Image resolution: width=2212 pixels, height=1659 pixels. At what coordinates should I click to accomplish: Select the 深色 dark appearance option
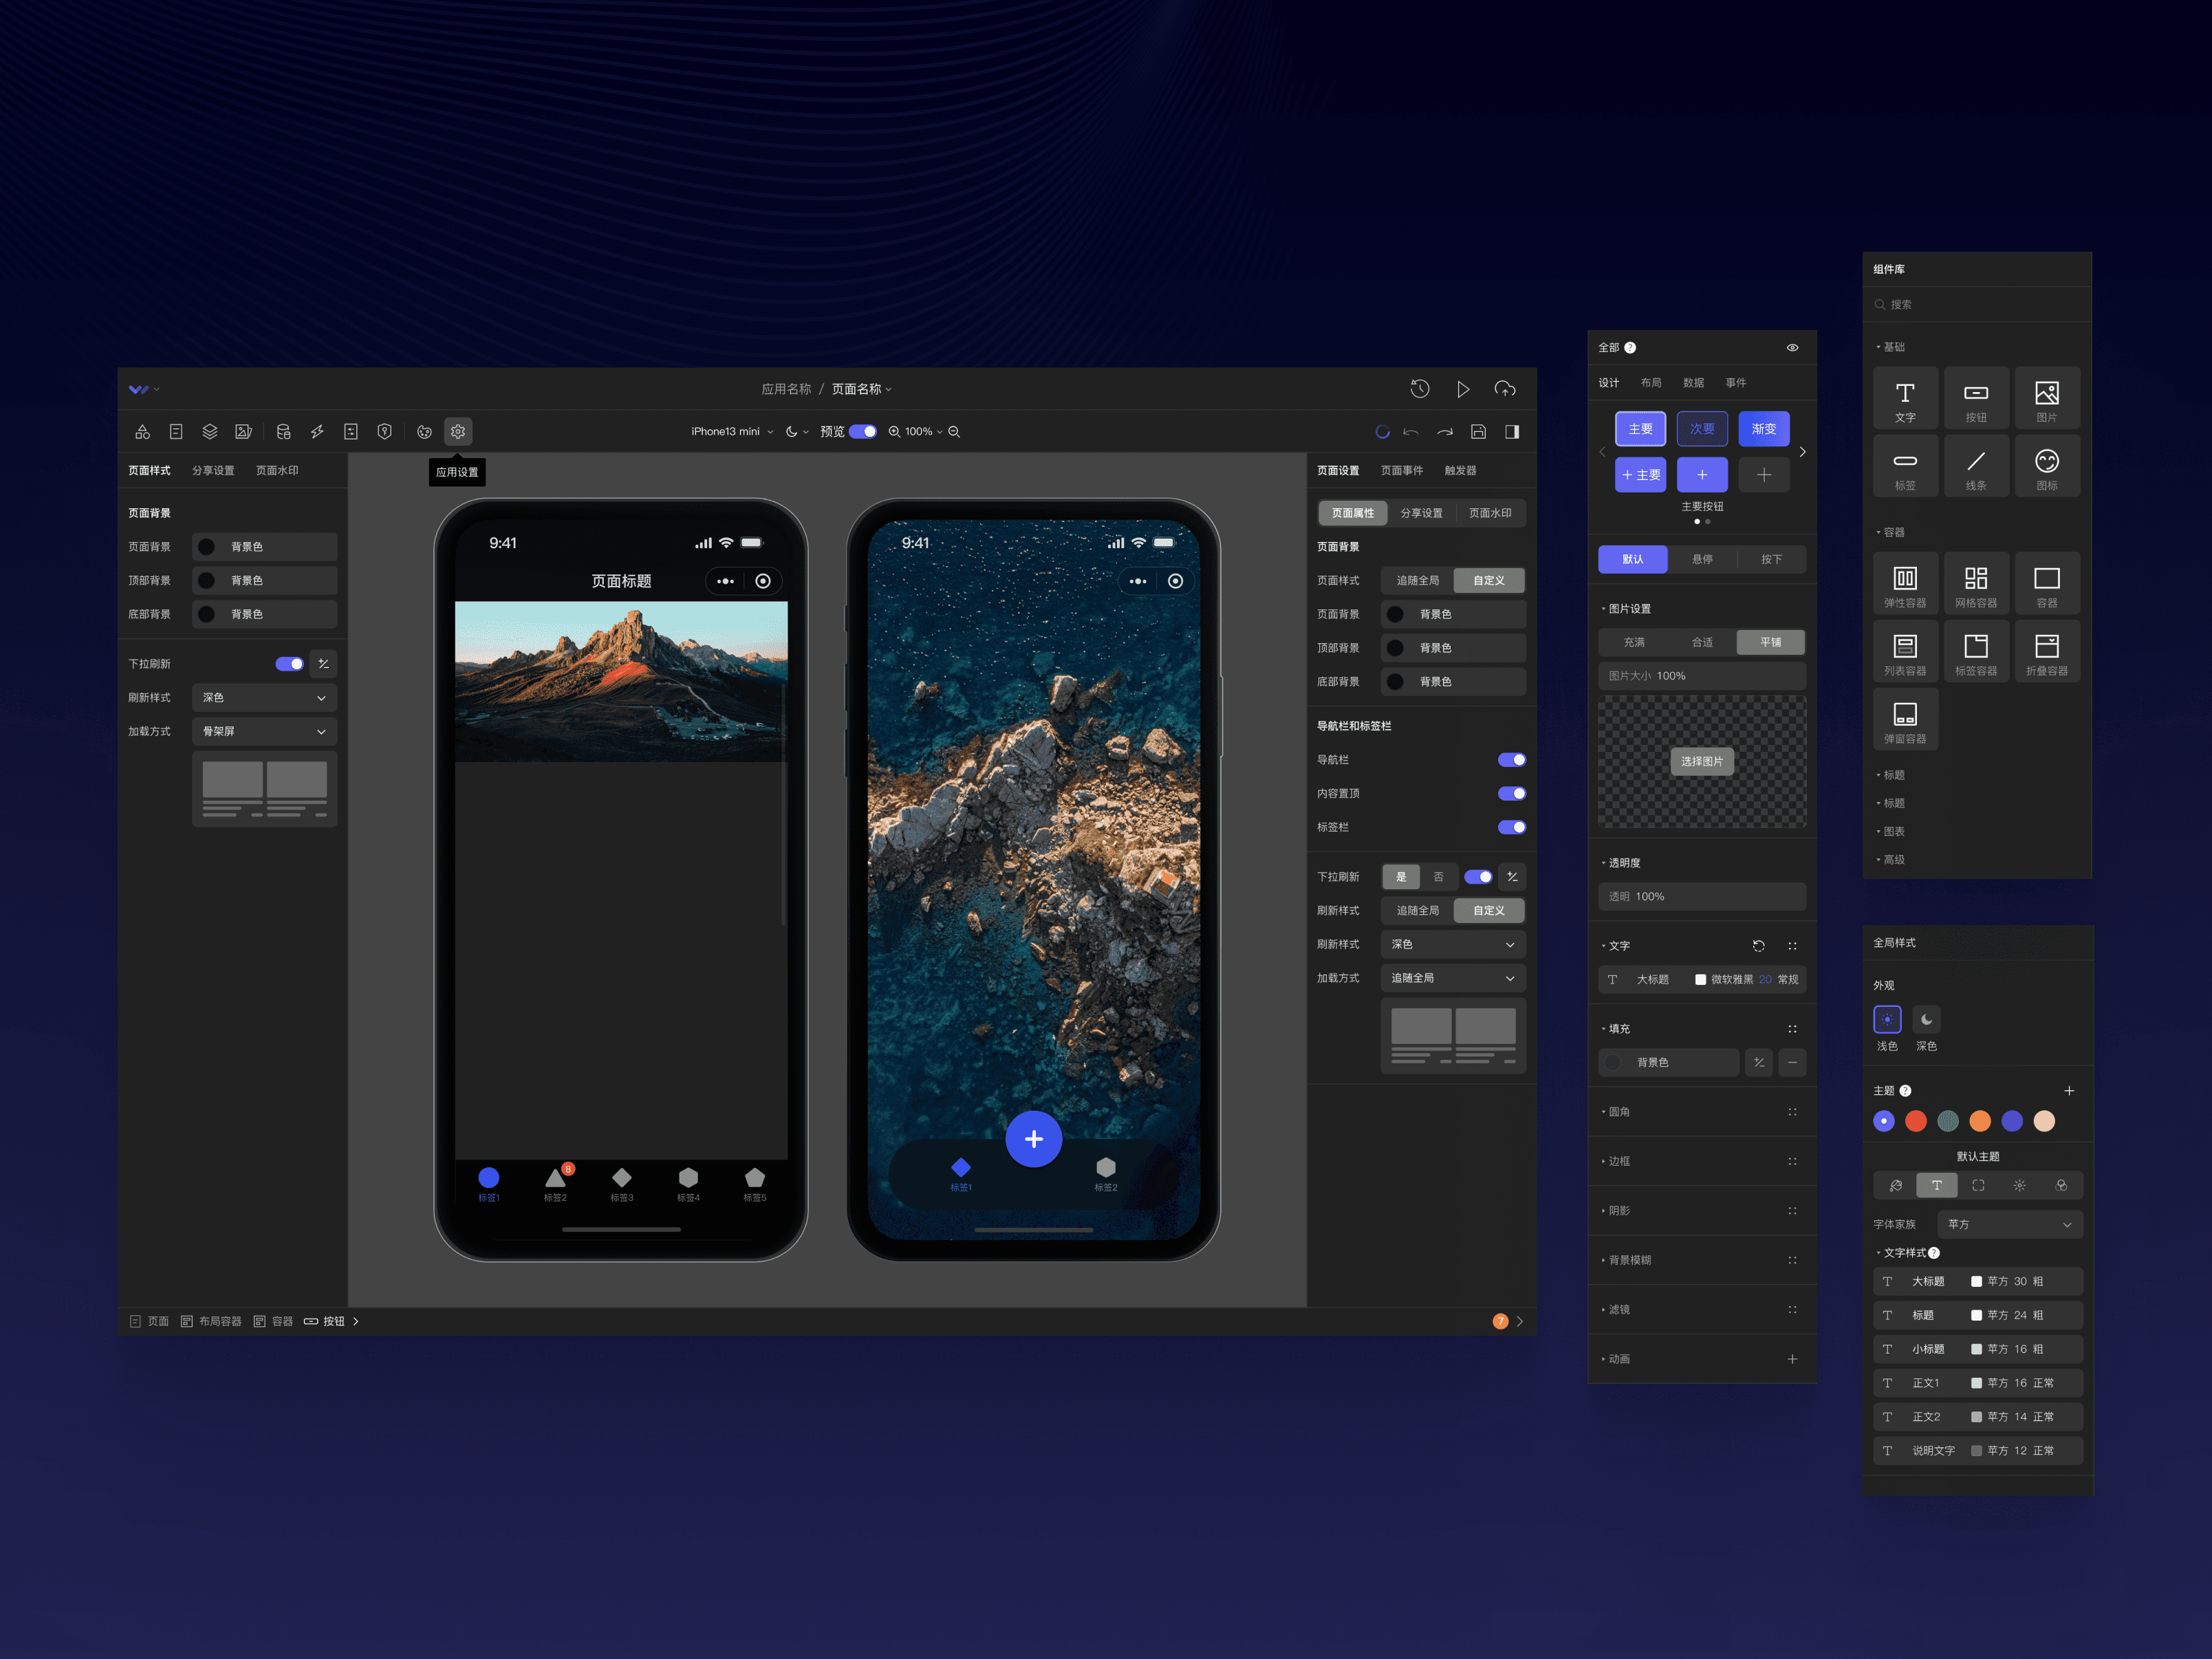click(x=1926, y=1020)
